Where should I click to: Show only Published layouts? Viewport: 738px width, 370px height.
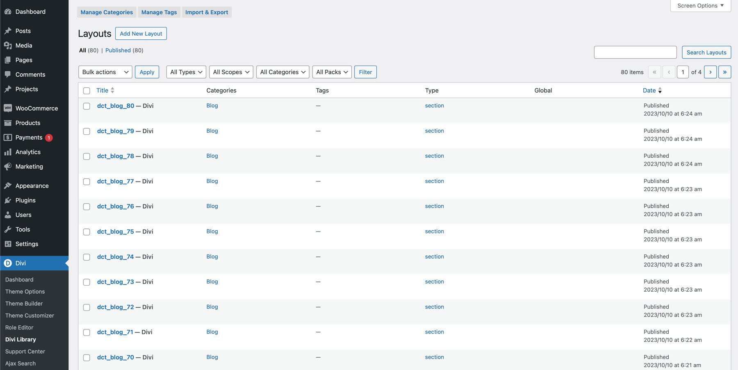click(118, 50)
